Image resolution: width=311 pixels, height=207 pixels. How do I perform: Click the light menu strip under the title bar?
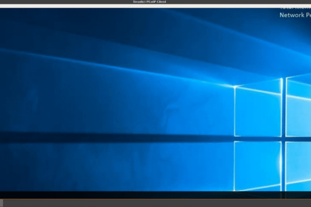[x=155, y=6]
